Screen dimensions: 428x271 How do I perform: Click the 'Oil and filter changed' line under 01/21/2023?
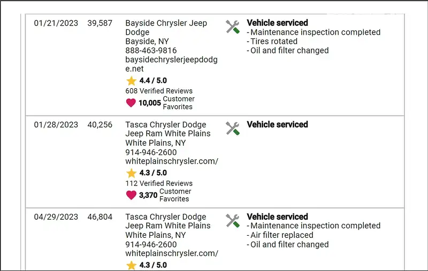point(289,51)
